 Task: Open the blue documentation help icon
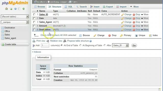pyautogui.click(x=15, y=9)
